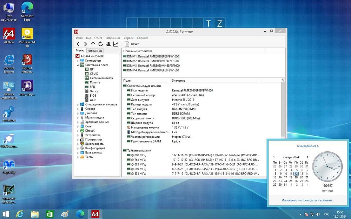
Task: Expand the Сеть tree node
Action: coord(78,126)
